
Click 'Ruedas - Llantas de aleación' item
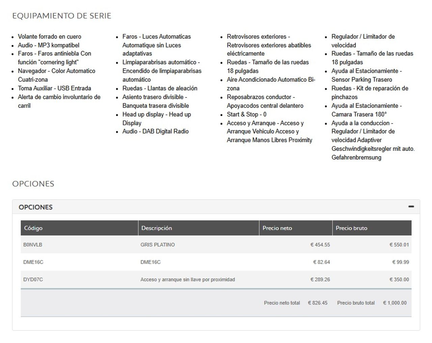pyautogui.click(x=160, y=88)
